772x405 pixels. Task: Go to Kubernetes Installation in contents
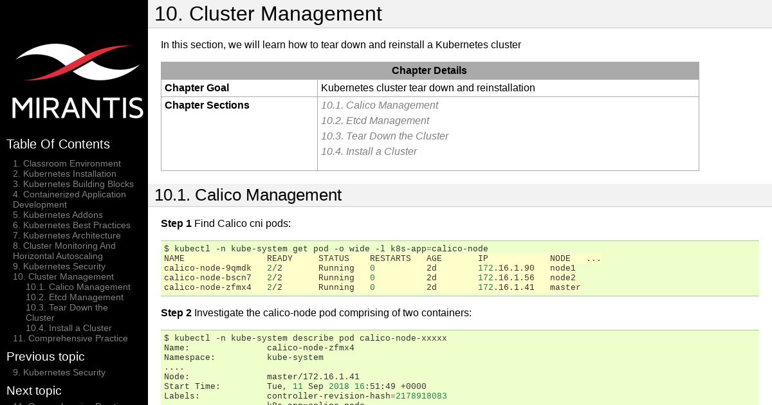tap(64, 174)
